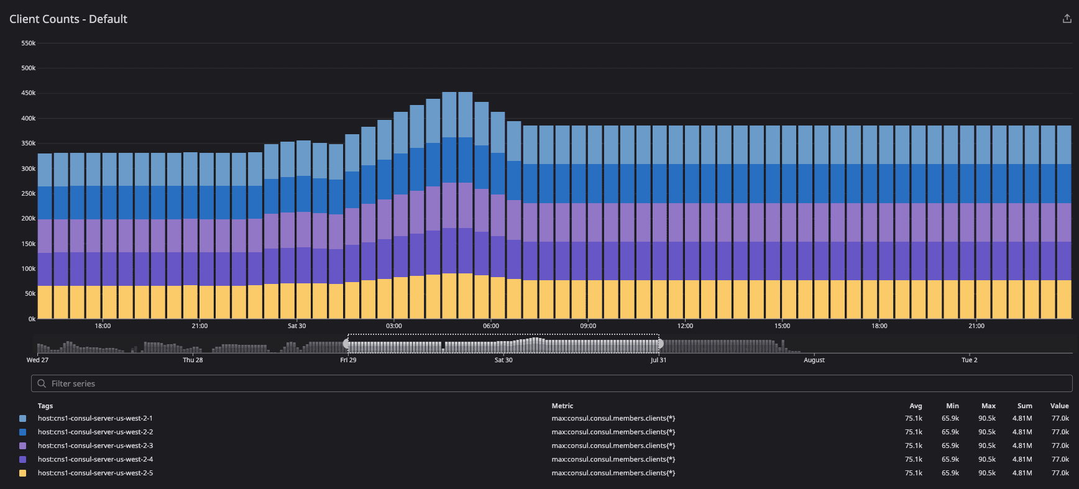Click the search magnifier icon in filter box

42,383
